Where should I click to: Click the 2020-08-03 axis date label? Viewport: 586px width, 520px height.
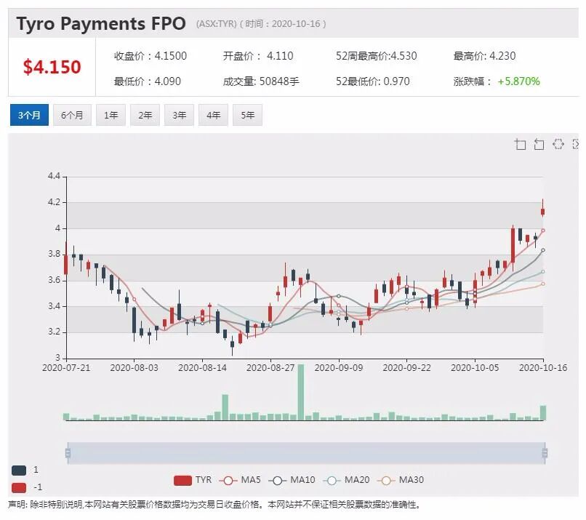click(x=135, y=368)
